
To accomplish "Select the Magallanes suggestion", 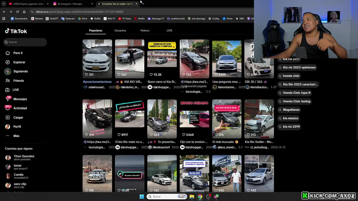I will point(289,110).
